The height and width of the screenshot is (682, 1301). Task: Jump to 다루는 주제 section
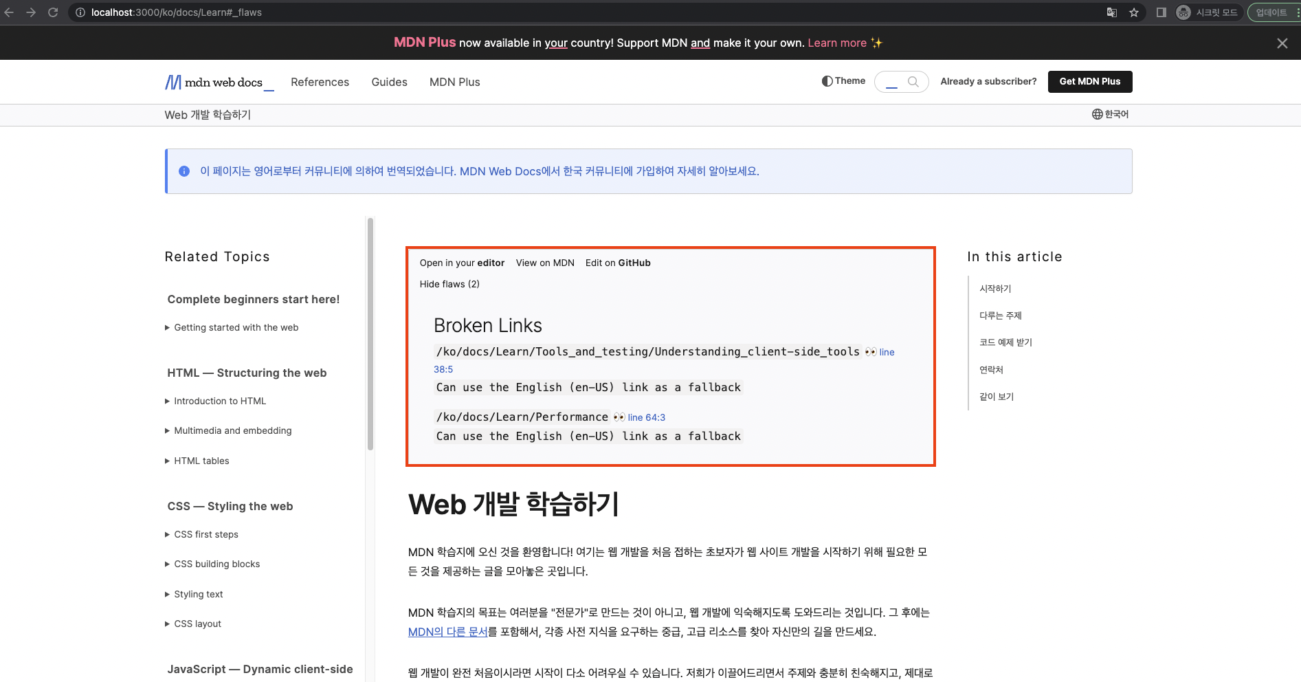pos(1001,316)
